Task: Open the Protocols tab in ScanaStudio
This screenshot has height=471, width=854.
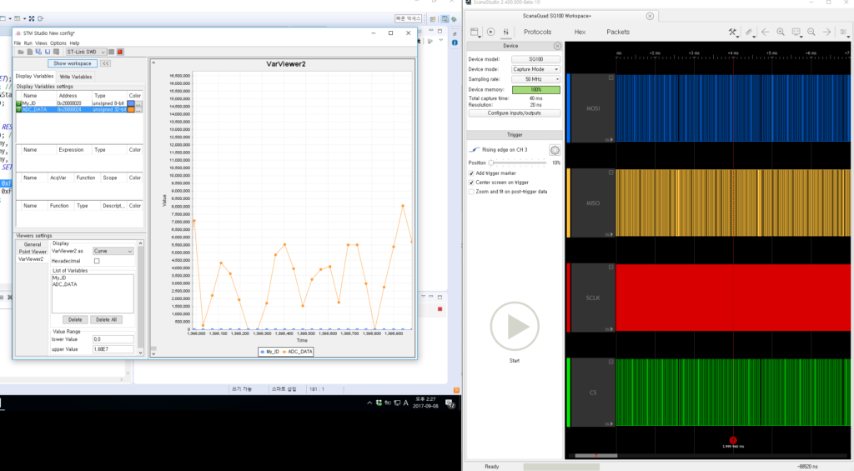Action: (x=537, y=32)
